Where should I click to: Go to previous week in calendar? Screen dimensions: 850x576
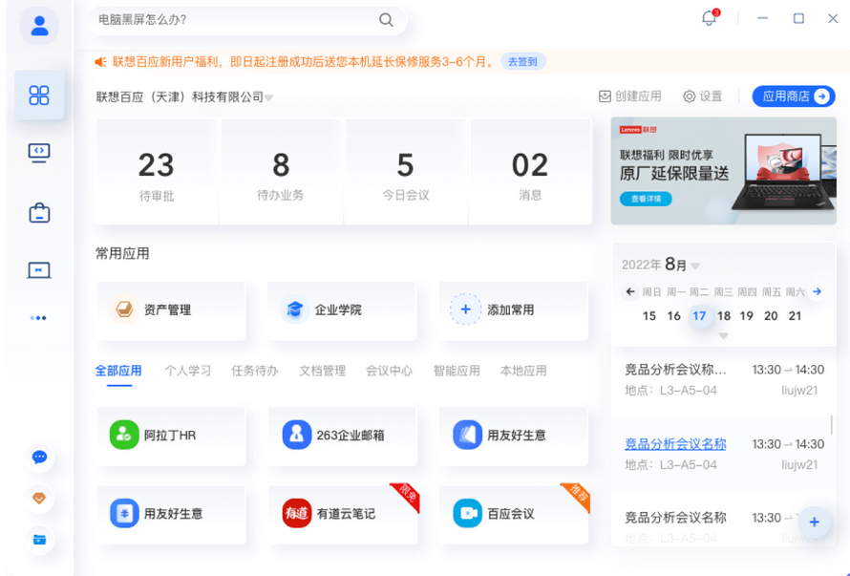point(630,291)
